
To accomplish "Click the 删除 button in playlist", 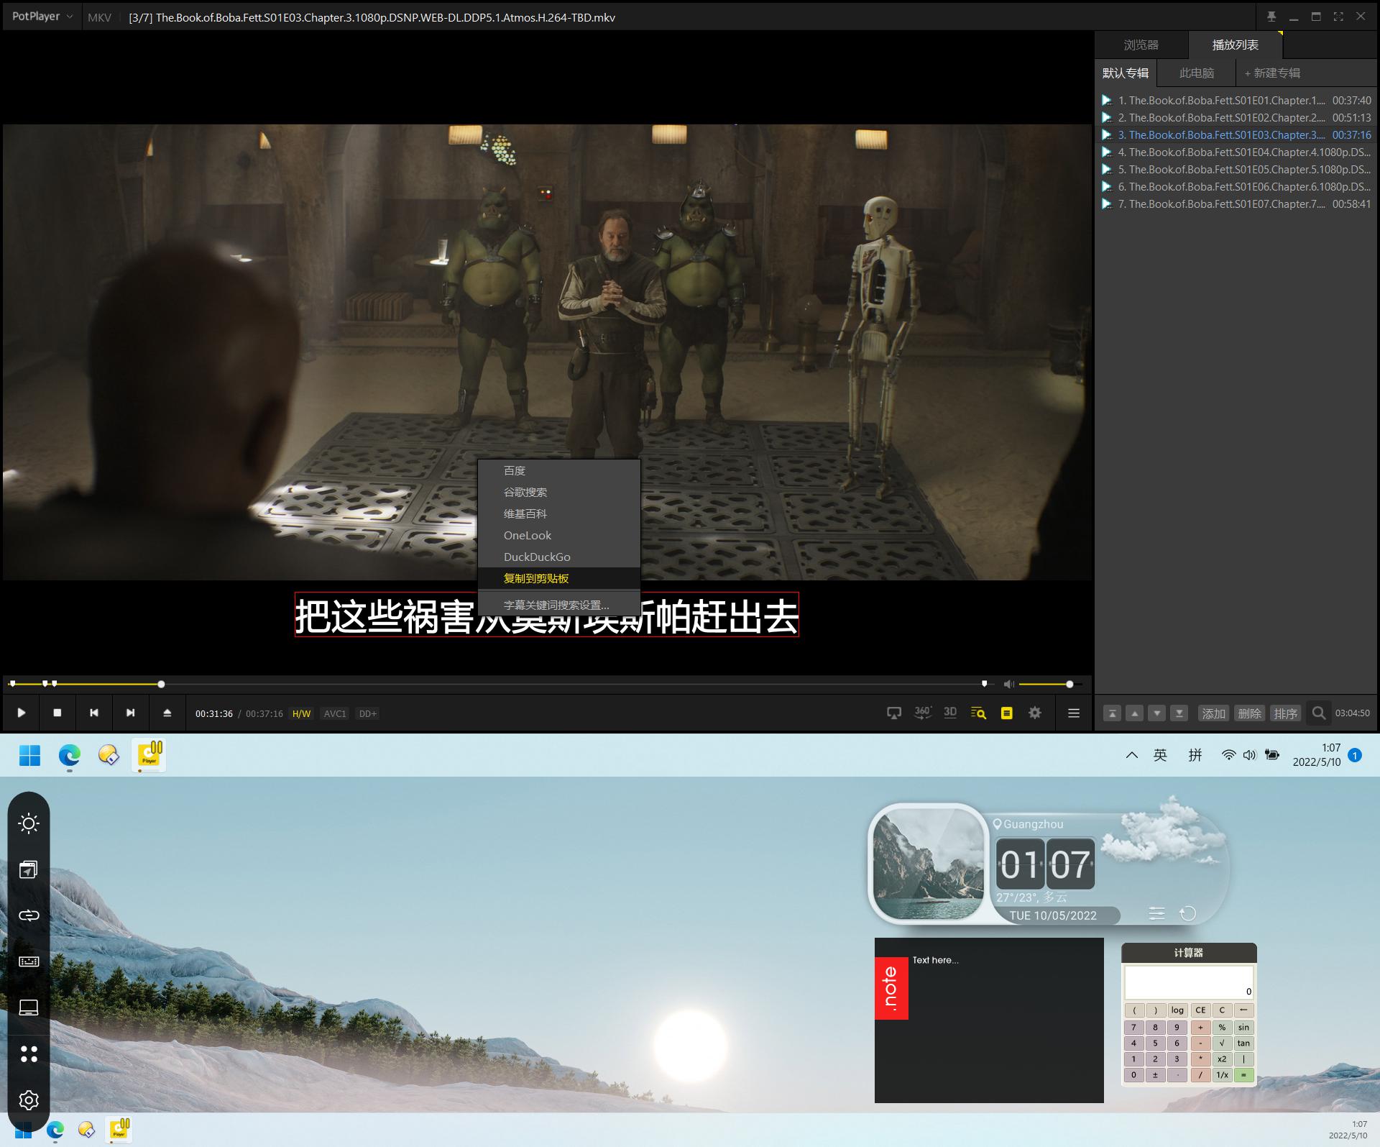I will click(x=1249, y=713).
